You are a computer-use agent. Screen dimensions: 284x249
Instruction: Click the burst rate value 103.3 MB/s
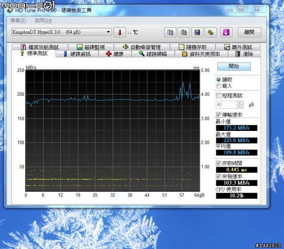point(237,183)
